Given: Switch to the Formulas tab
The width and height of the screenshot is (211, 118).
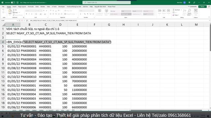Looking at the screenshot, I should point(31,7).
